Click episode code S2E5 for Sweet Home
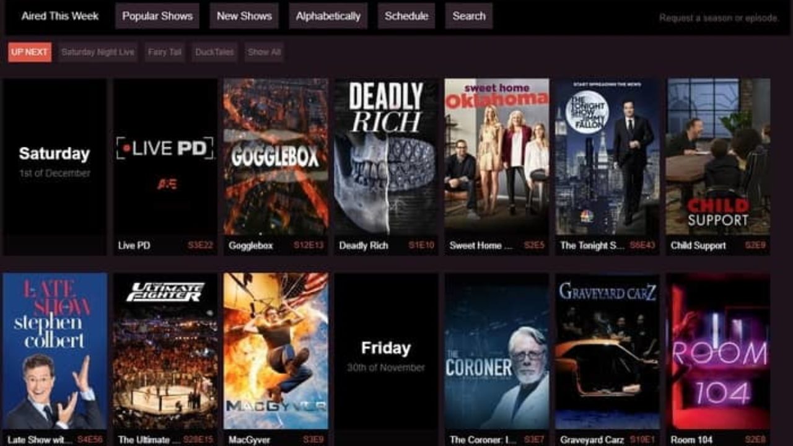Image resolution: width=793 pixels, height=446 pixels. point(534,245)
